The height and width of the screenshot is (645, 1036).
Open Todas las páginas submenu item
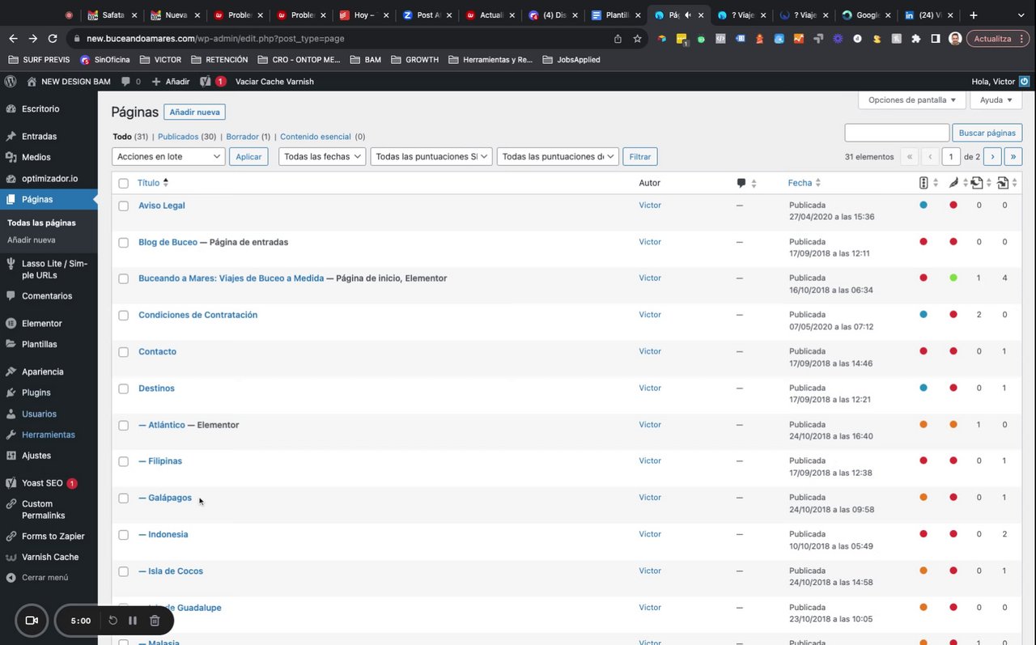point(41,223)
